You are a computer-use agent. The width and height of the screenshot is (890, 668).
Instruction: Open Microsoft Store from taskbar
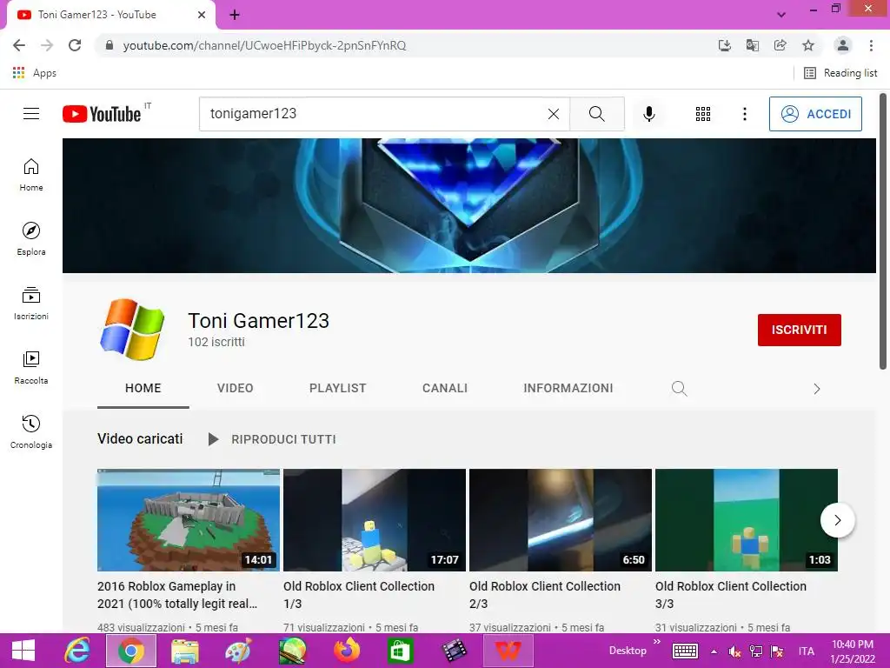point(400,651)
